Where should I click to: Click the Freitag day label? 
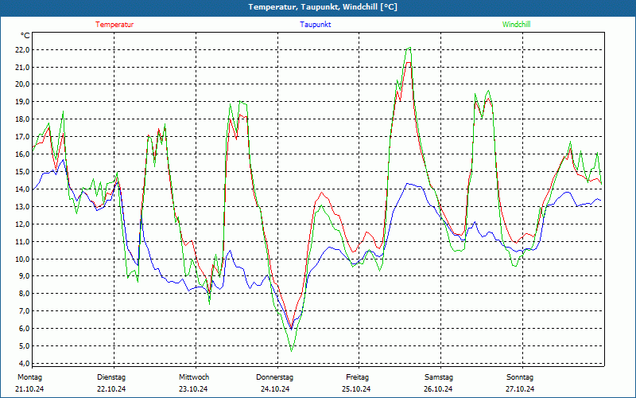click(x=357, y=377)
